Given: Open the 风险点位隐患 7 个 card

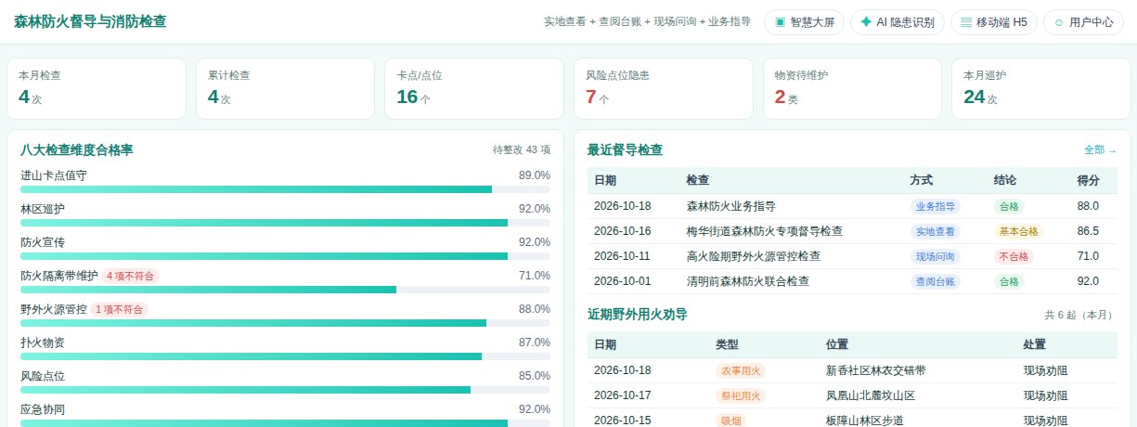Looking at the screenshot, I should pos(663,88).
